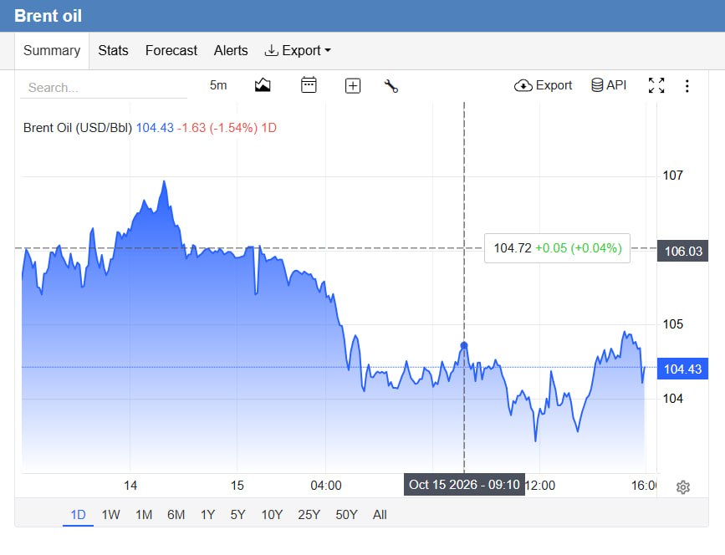Click the current price tag 104.43
The height and width of the screenshot is (555, 725).
682,369
